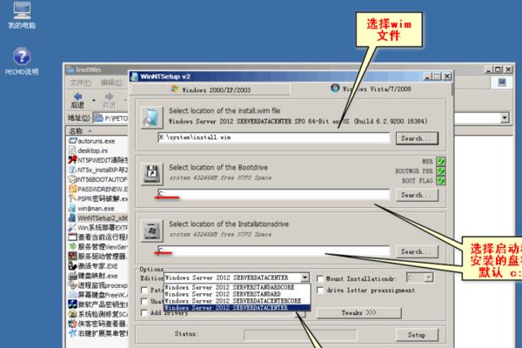Click the BOOT FLAG green status indicator
Image resolution: width=522 pixels, height=348 pixels.
click(x=440, y=181)
